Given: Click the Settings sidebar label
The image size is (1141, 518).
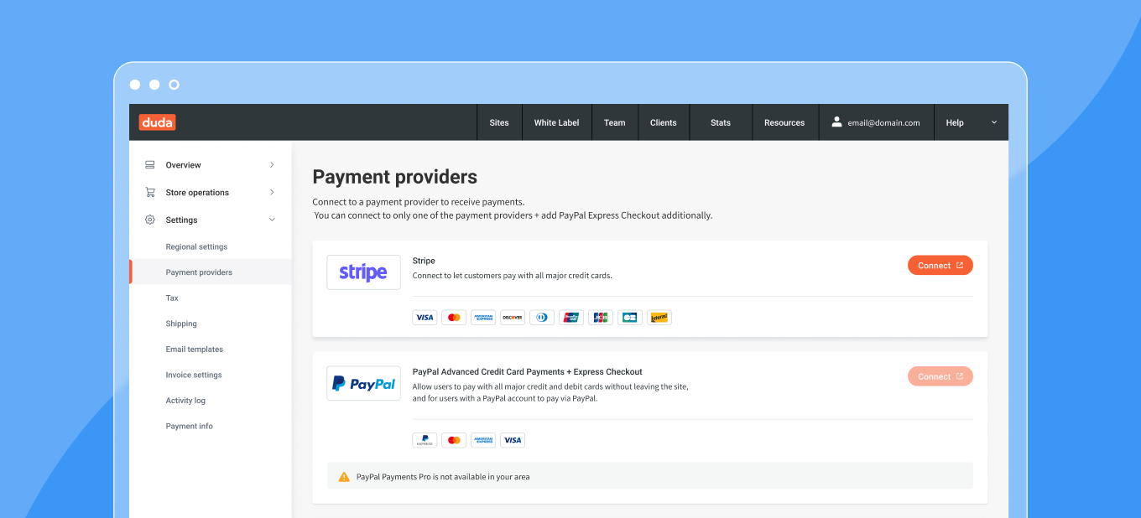Looking at the screenshot, I should tap(181, 220).
